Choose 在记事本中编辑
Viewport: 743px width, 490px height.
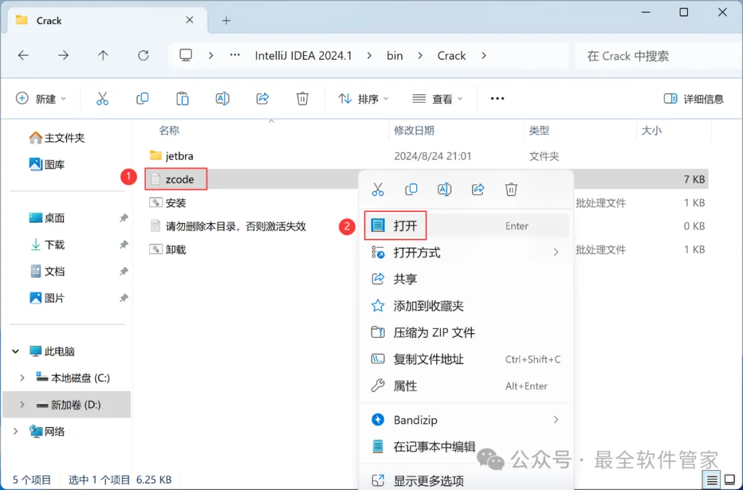point(466,447)
